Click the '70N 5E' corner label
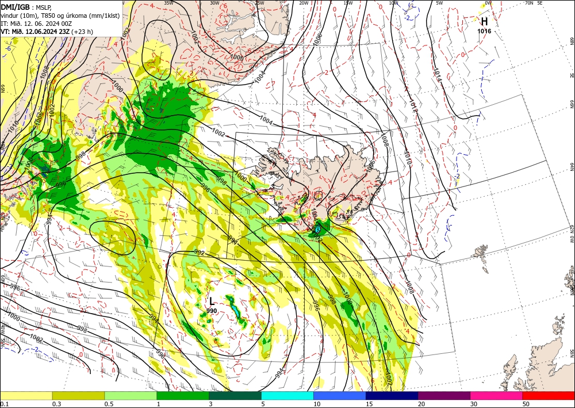This screenshot has height=408, width=575. (534, 3)
